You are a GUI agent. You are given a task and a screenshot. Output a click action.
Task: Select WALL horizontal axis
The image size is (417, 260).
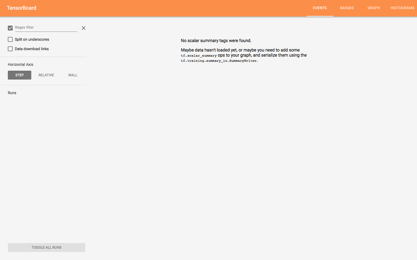click(73, 75)
